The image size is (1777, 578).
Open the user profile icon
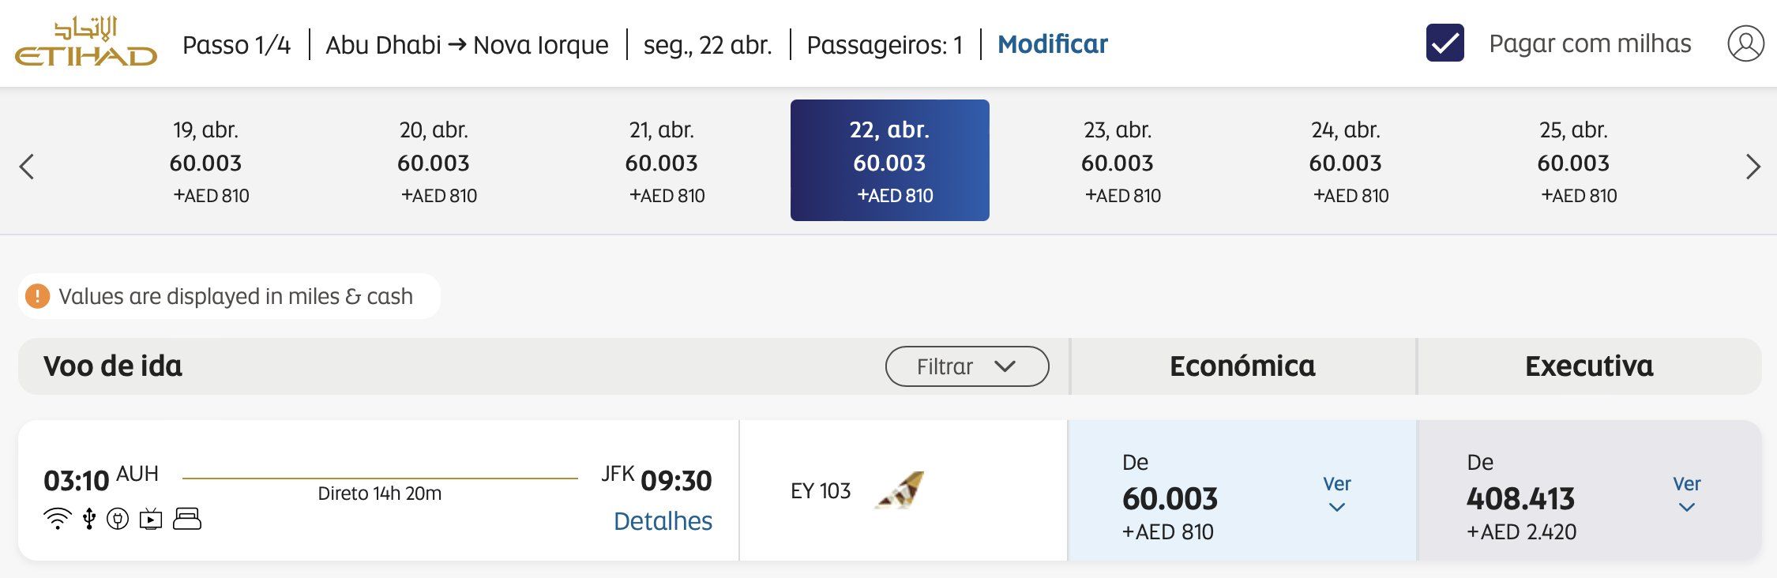click(1745, 43)
